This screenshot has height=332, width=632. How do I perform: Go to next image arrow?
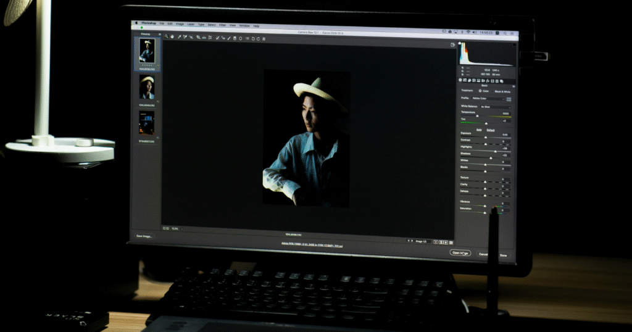click(412, 241)
